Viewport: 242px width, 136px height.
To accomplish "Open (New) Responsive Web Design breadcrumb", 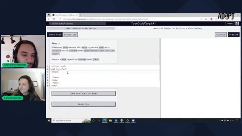I will point(81,28).
